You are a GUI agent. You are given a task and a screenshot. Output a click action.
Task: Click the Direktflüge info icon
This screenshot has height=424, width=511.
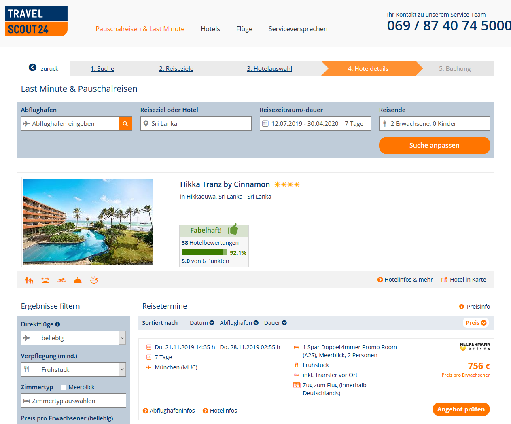tap(57, 324)
